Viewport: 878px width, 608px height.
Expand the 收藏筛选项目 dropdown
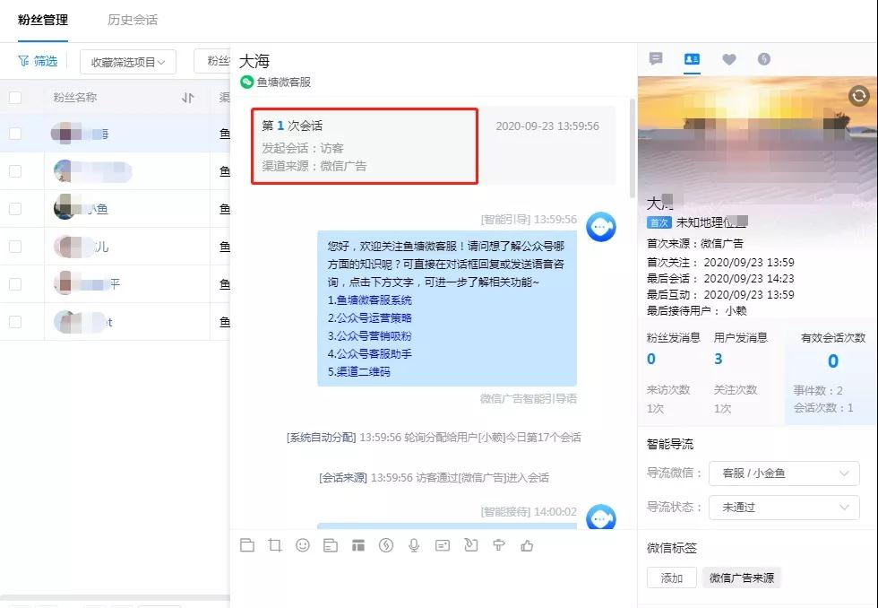(128, 62)
